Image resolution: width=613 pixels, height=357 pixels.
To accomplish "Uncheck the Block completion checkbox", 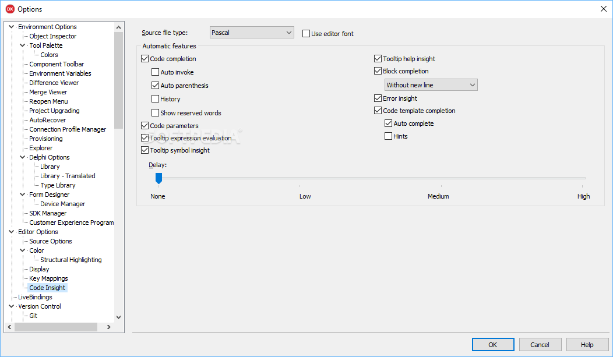I will coord(378,70).
